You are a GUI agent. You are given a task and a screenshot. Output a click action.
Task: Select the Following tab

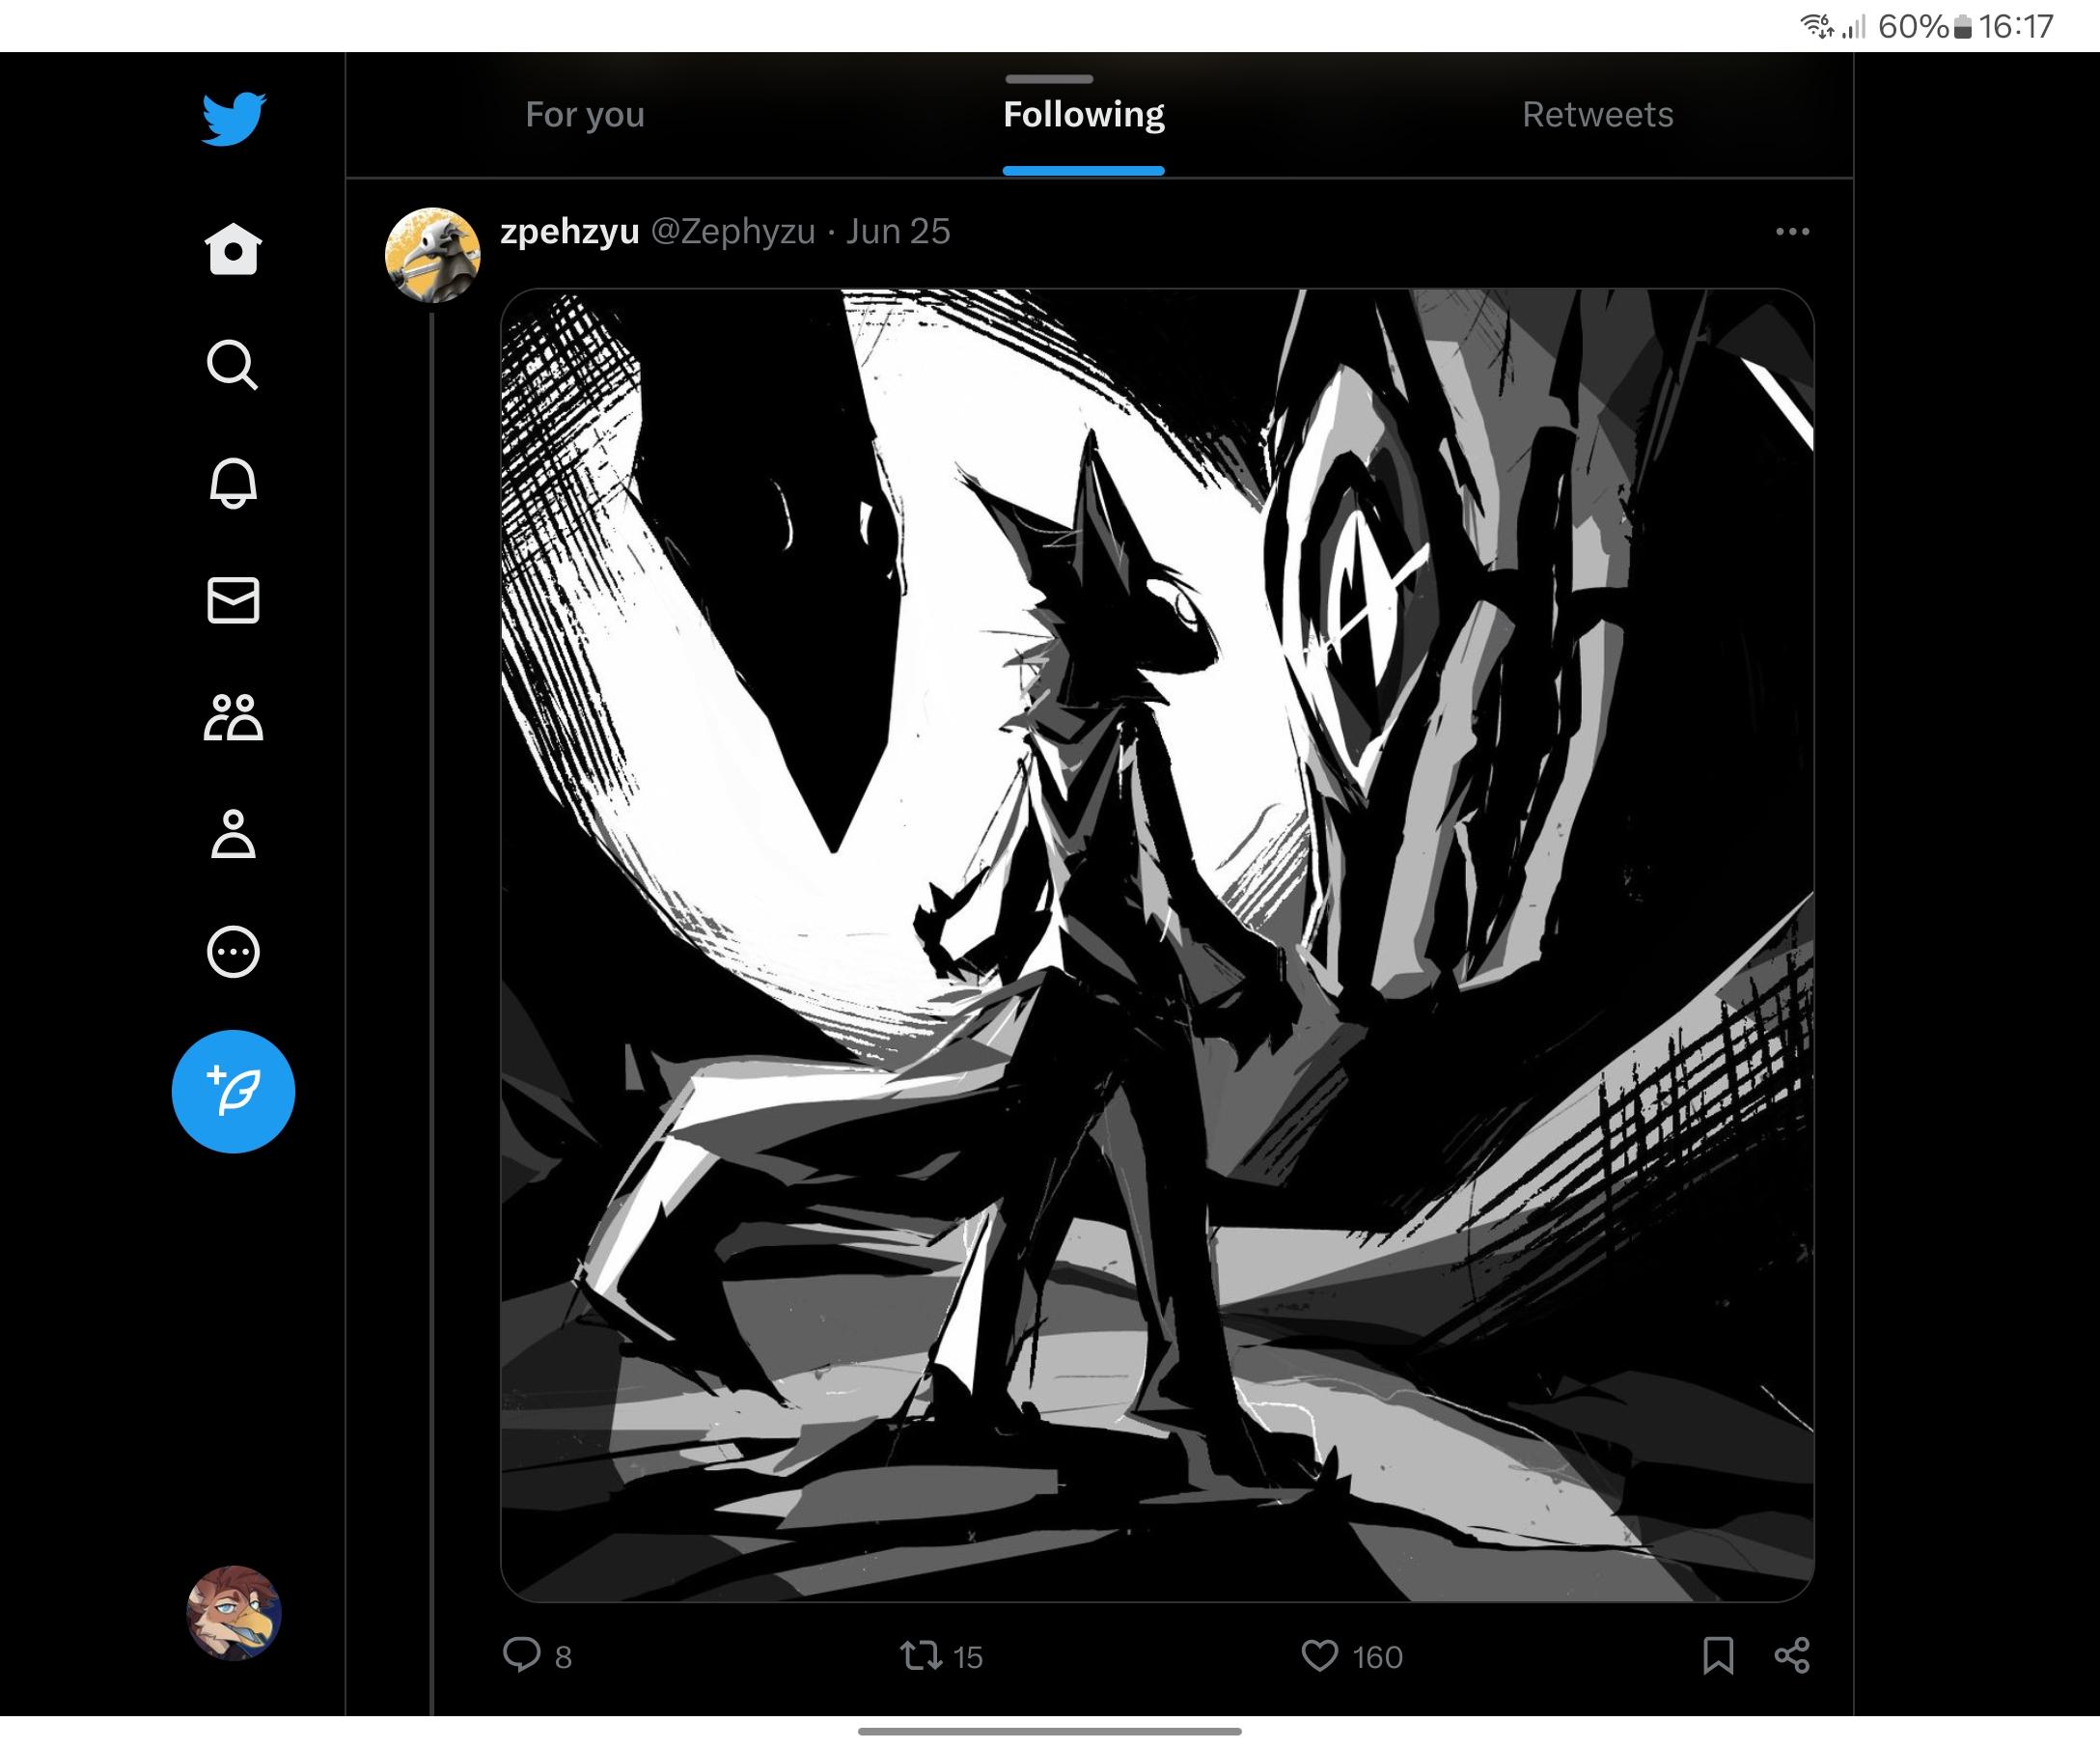(x=1083, y=115)
